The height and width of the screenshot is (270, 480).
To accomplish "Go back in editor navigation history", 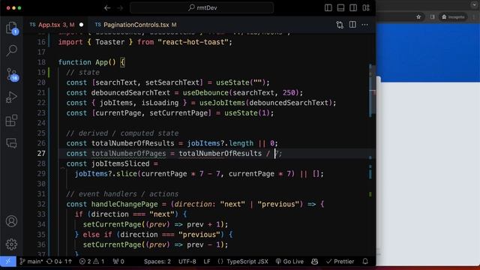I will pyautogui.click(x=107, y=8).
